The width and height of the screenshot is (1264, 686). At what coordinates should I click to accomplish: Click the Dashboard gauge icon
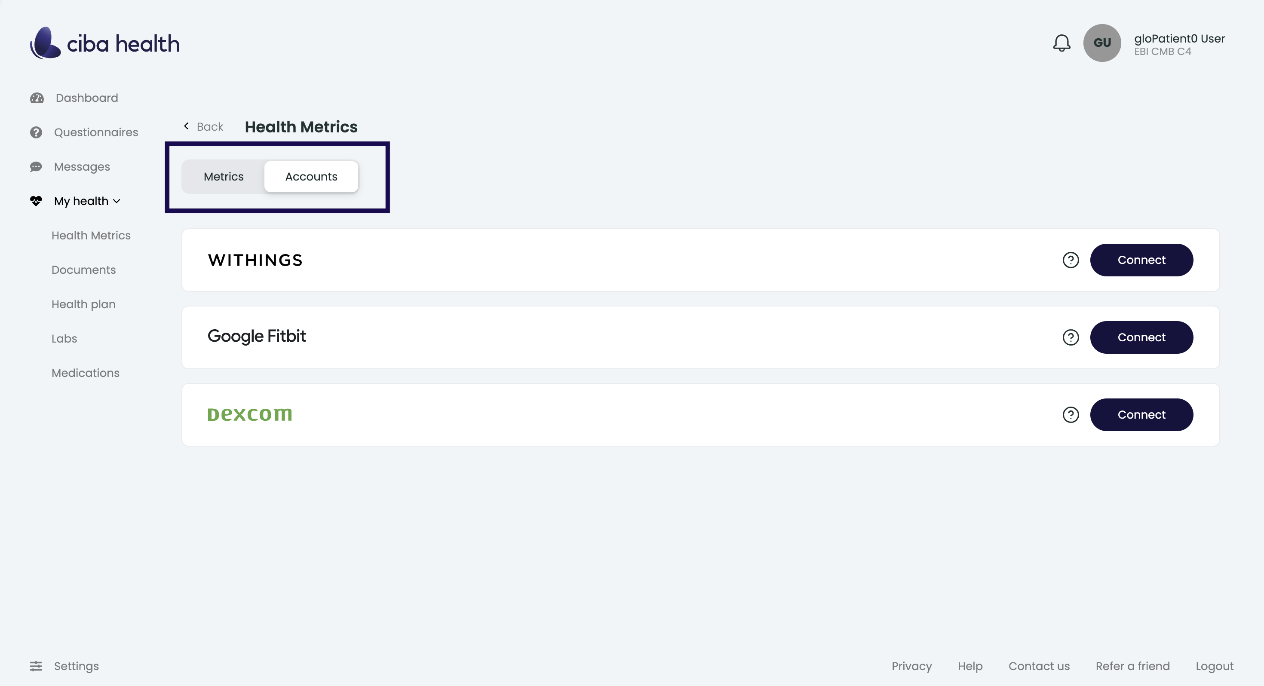[37, 98]
